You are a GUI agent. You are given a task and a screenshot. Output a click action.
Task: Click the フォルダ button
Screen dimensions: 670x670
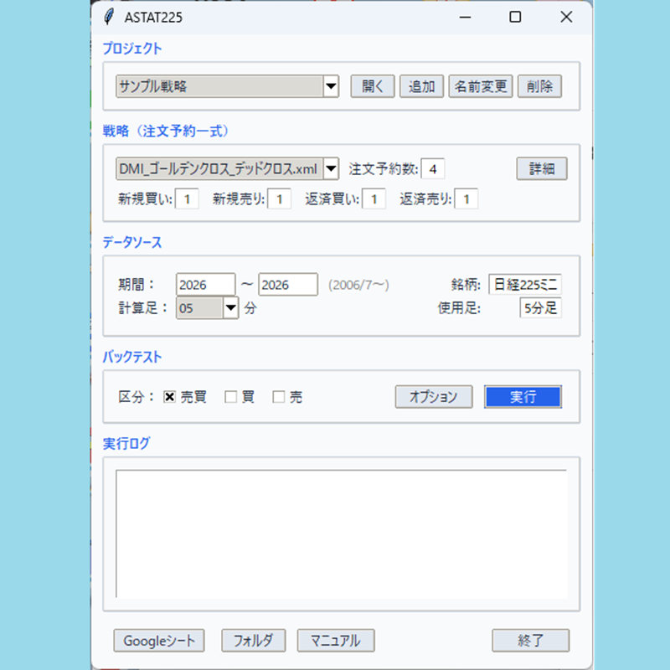click(253, 641)
